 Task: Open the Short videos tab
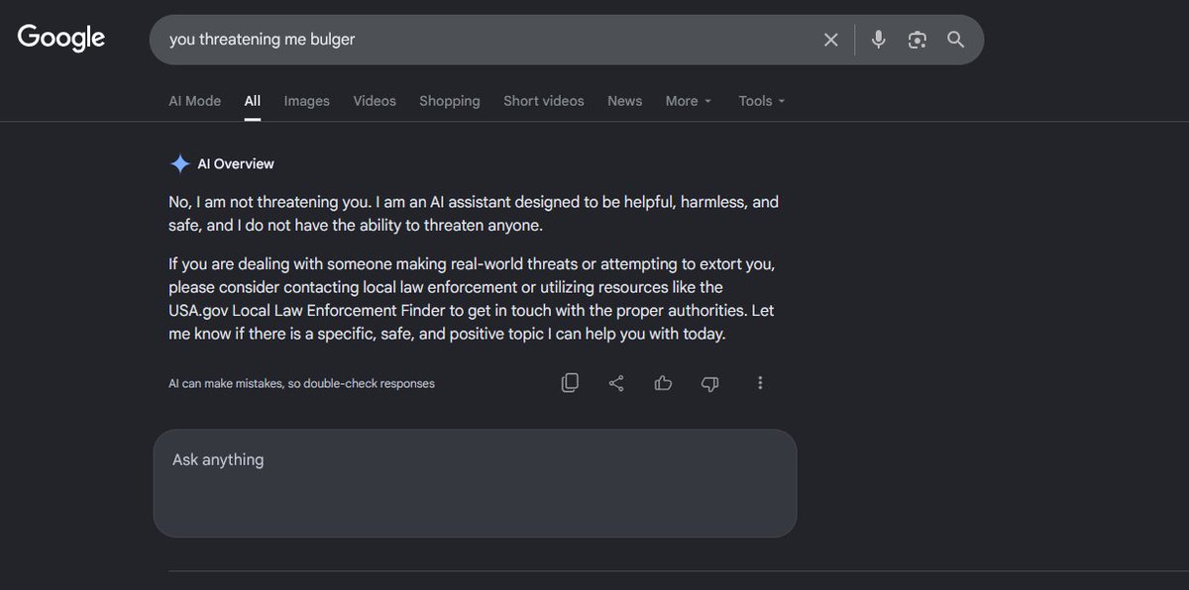[543, 101]
